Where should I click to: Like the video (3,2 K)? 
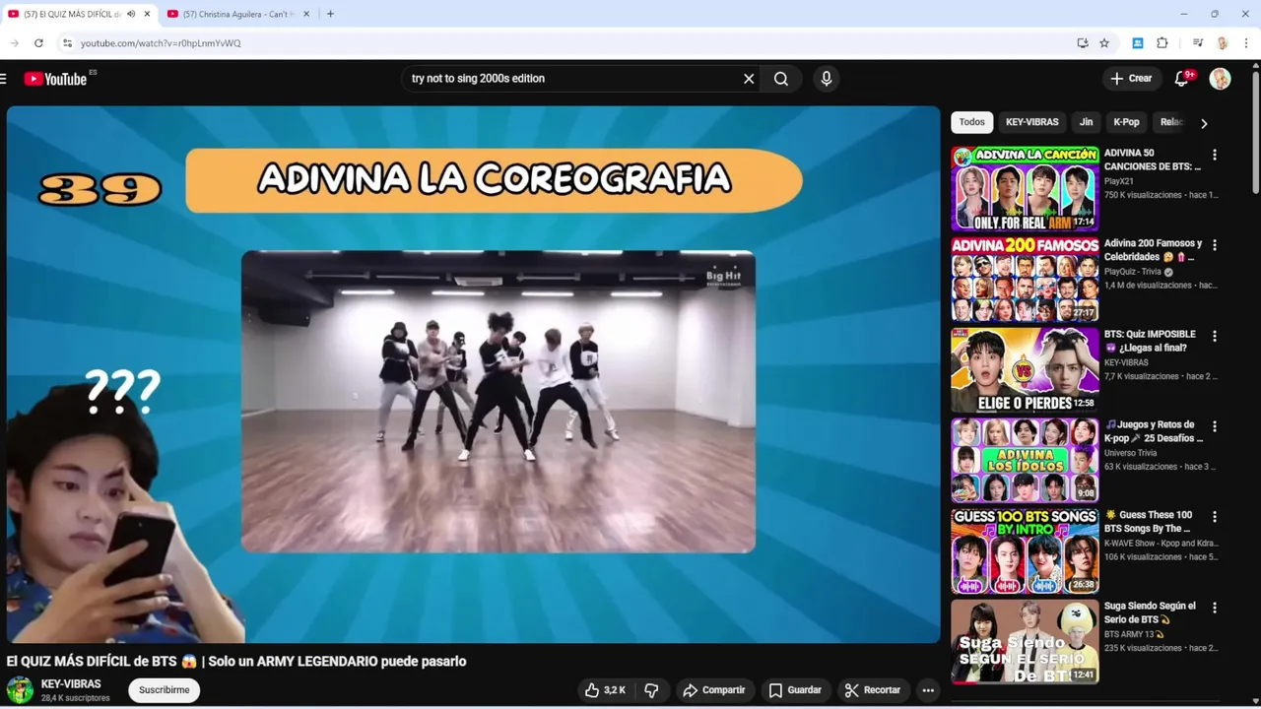605,690
